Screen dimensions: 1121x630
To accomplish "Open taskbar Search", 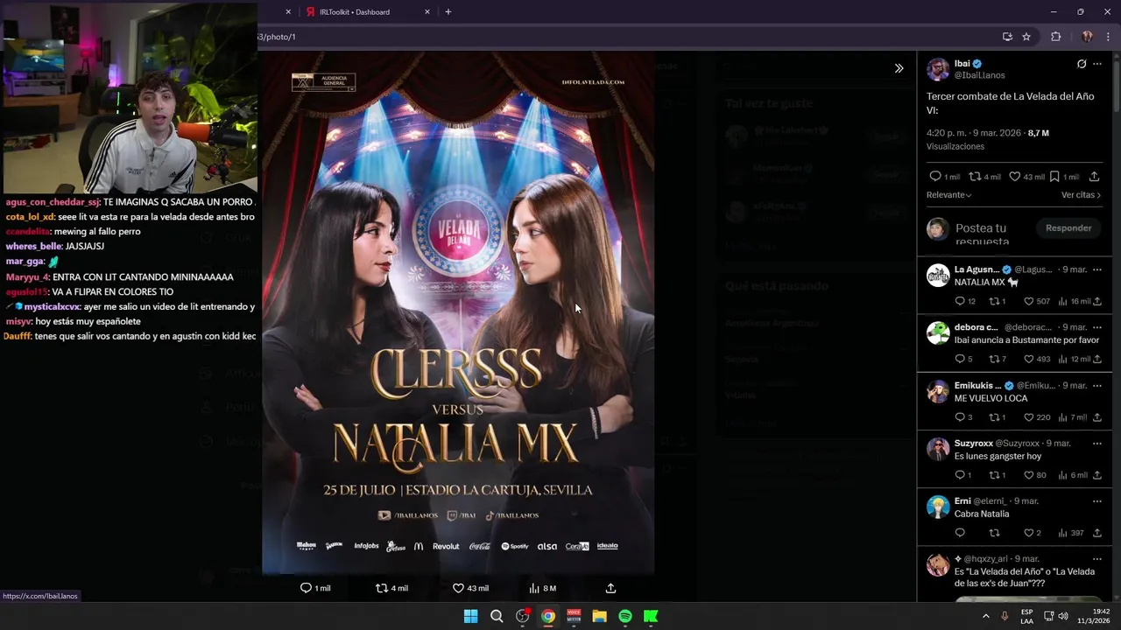I will pos(497,616).
